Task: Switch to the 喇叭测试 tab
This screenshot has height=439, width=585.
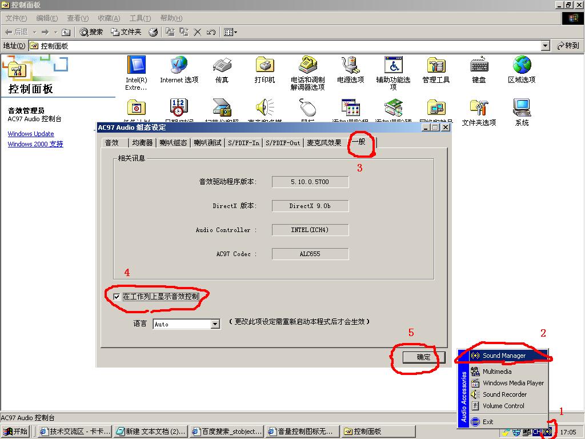Action: click(207, 142)
